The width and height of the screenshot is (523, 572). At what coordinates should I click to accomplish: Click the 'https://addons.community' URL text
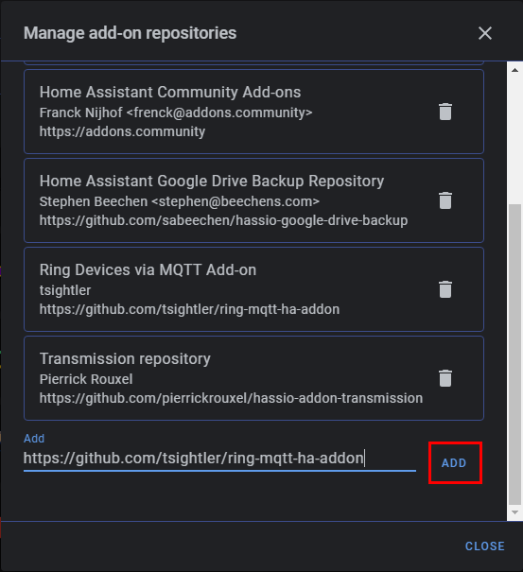122,131
